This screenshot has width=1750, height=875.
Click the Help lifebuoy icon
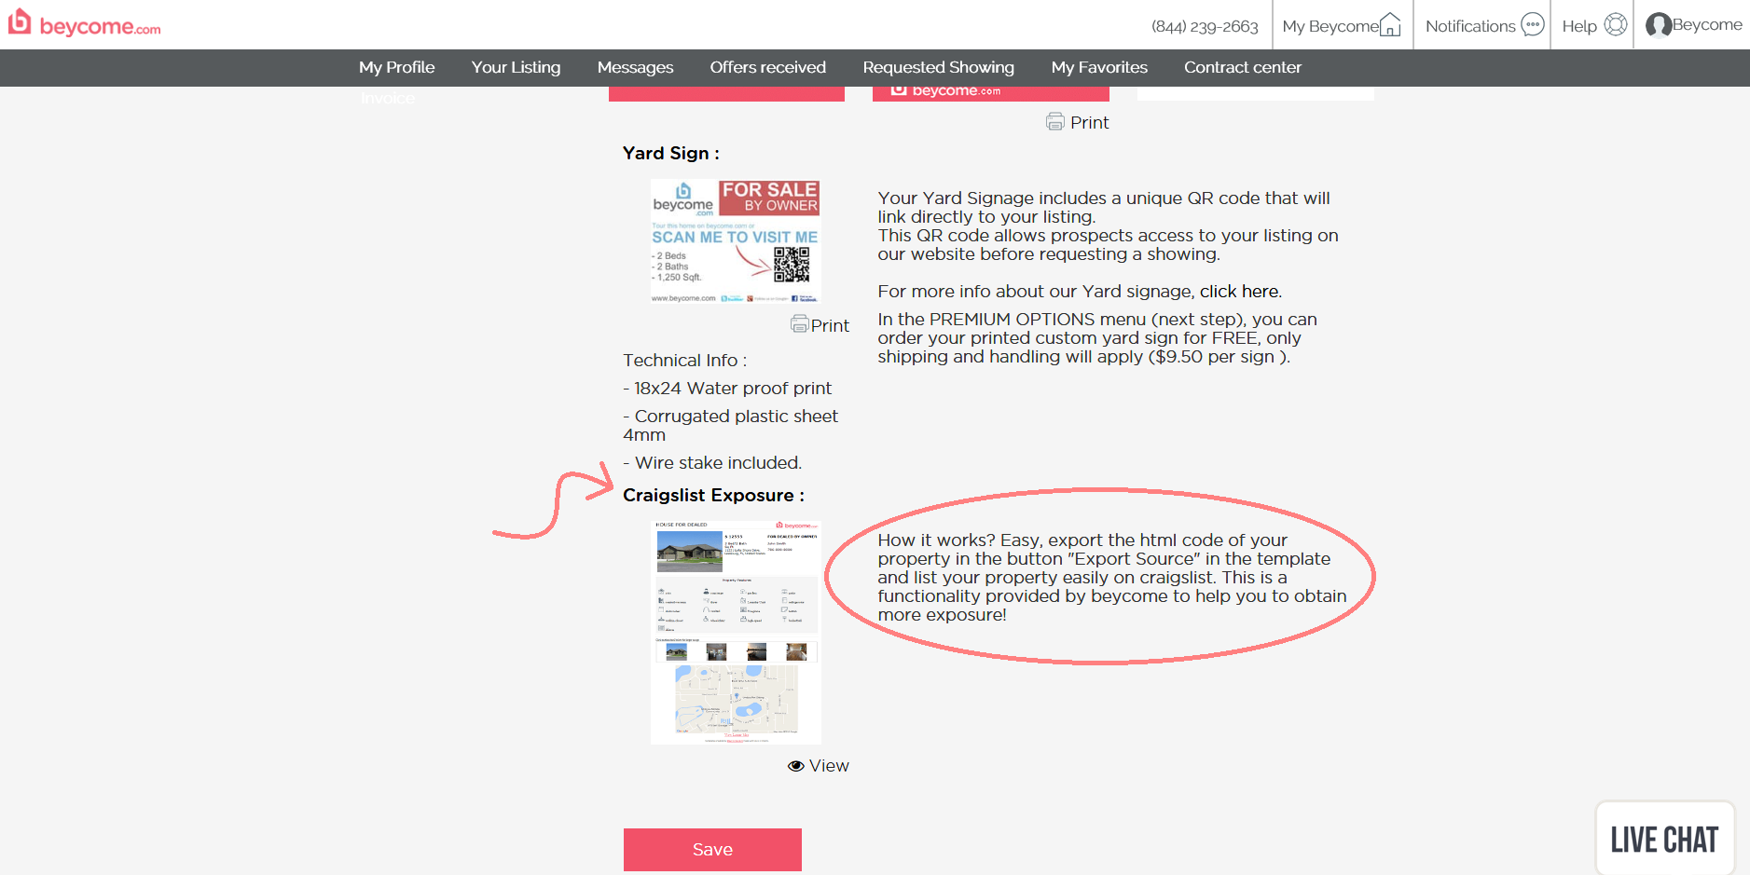1616,24
